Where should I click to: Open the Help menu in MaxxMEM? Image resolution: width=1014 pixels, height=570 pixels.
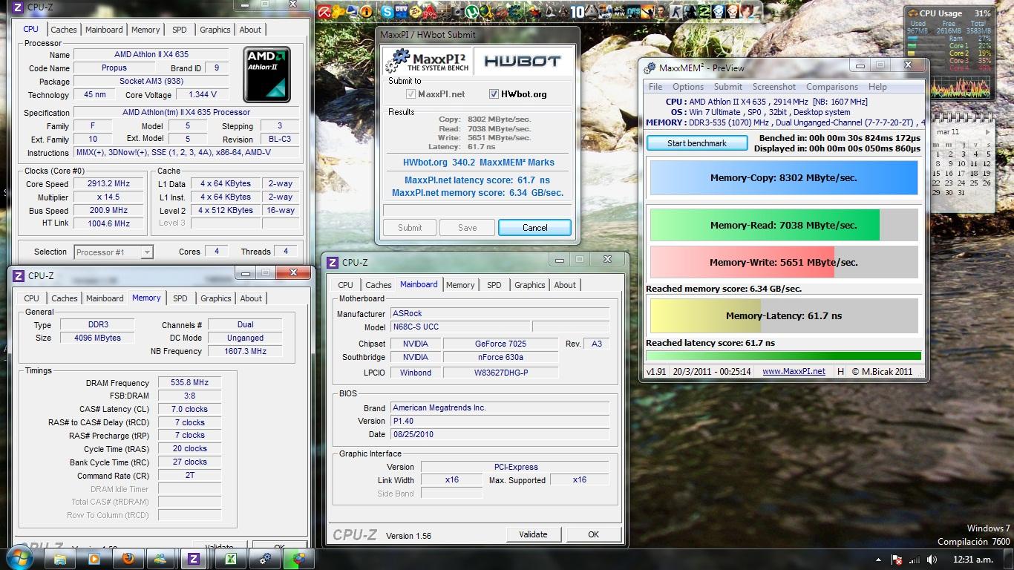(x=877, y=87)
